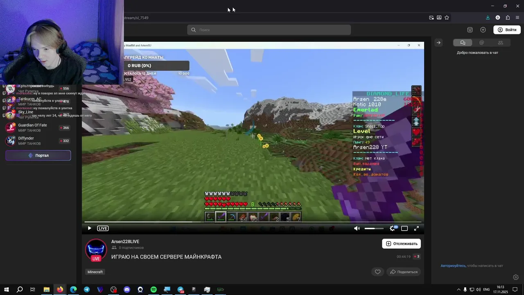Switch to the chat messages tab
This screenshot has width=524, height=295.
463,43
